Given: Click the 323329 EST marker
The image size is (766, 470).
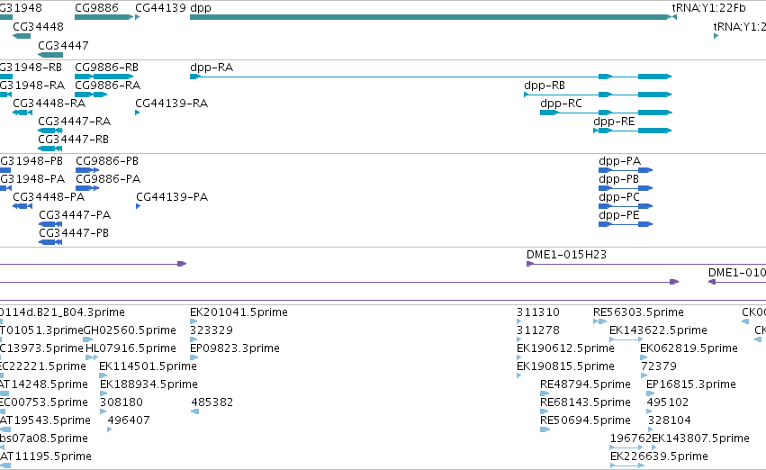Looking at the screenshot, I should (194, 339).
